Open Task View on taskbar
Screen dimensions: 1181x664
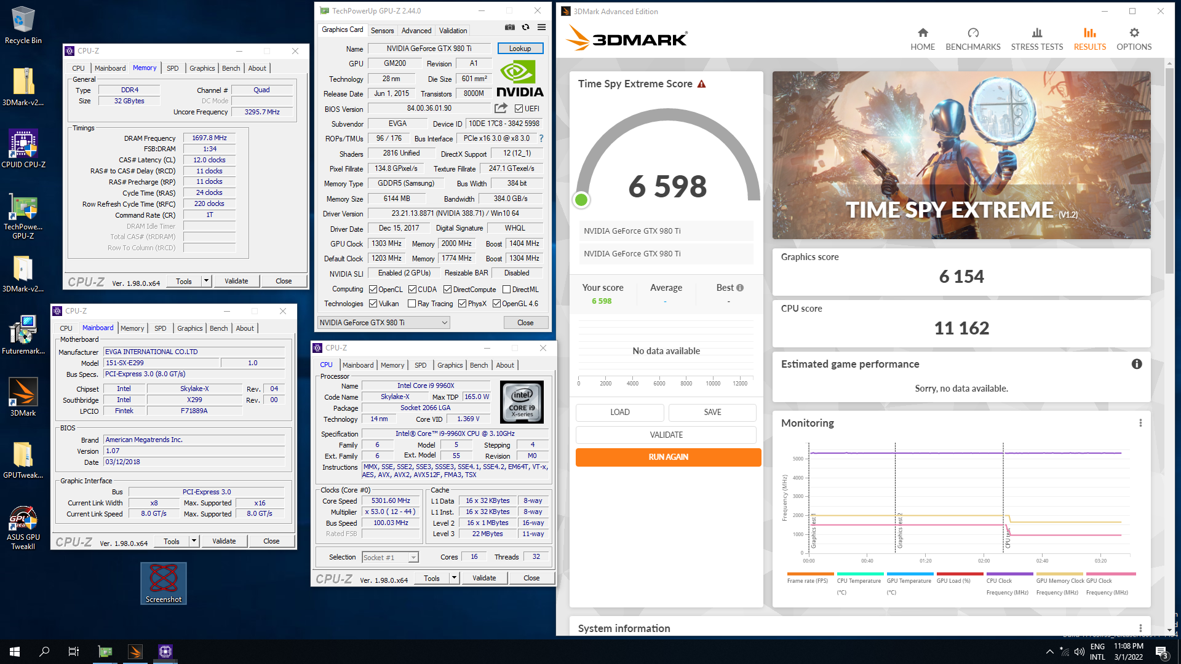tap(74, 652)
